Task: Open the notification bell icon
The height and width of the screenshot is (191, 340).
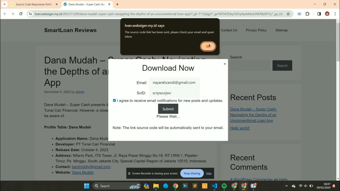Action: click(x=334, y=186)
